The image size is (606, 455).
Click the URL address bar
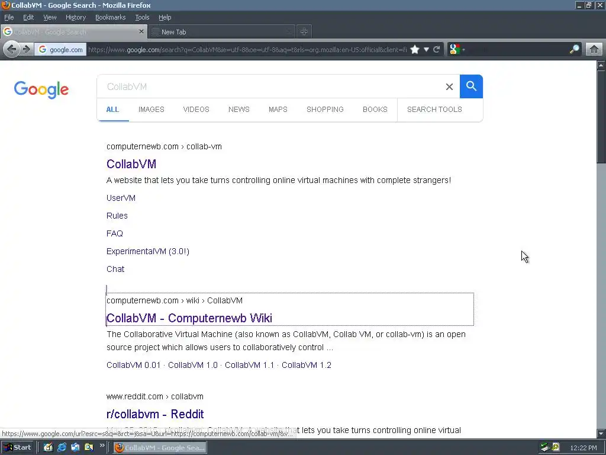(247, 50)
